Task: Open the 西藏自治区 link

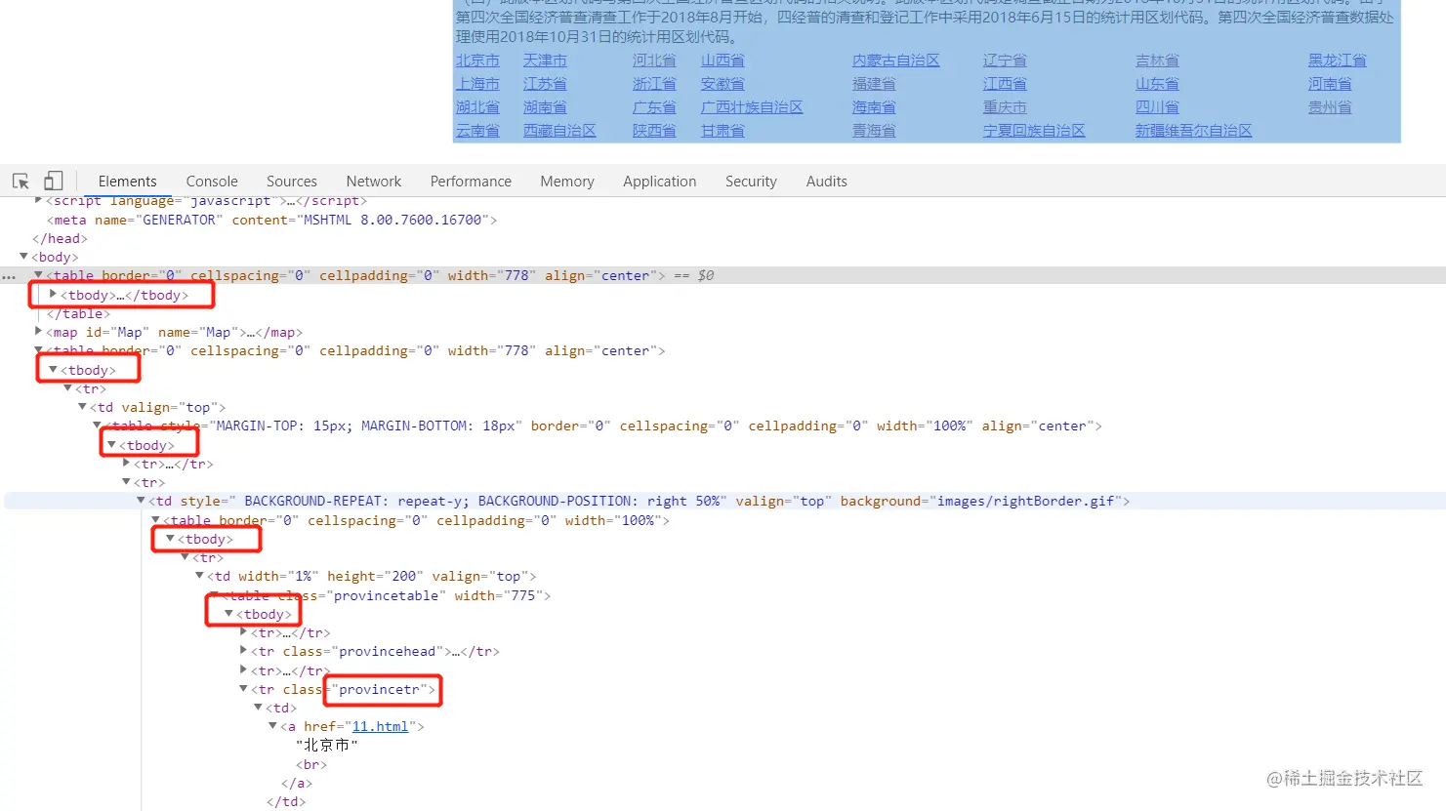Action: point(559,131)
